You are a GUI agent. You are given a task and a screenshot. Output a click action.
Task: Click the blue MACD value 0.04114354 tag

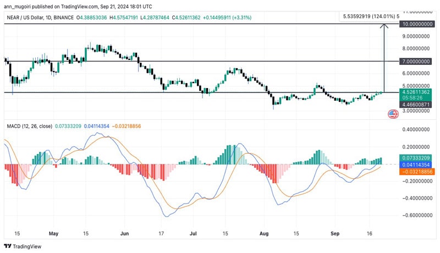tap(416, 164)
